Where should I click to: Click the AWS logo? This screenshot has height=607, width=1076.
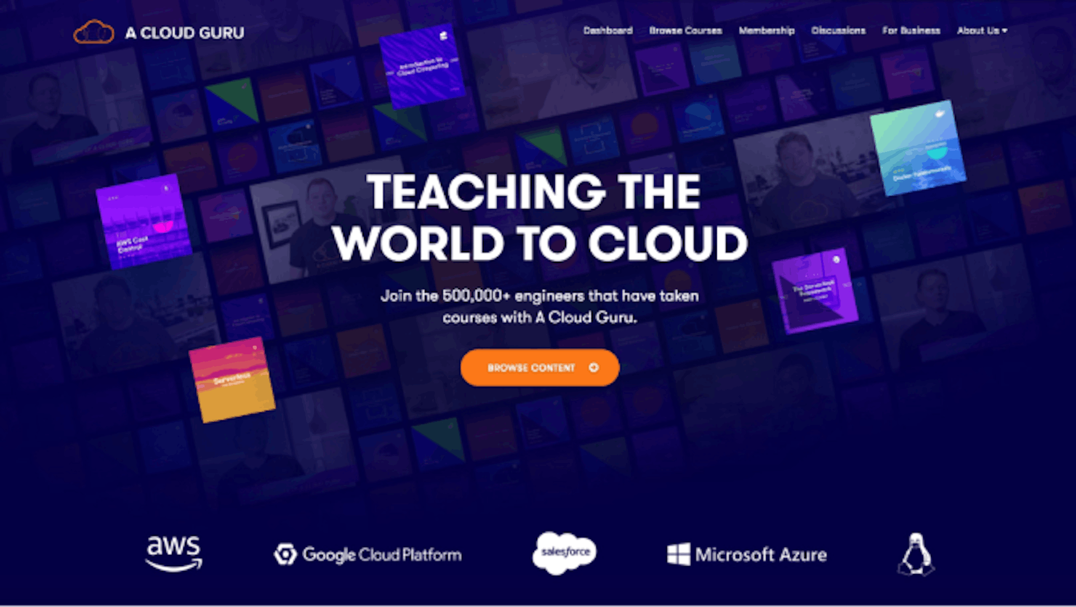pyautogui.click(x=174, y=553)
